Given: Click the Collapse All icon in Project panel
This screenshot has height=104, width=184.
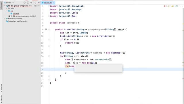Looking at the screenshot, I should (x=31, y=3).
